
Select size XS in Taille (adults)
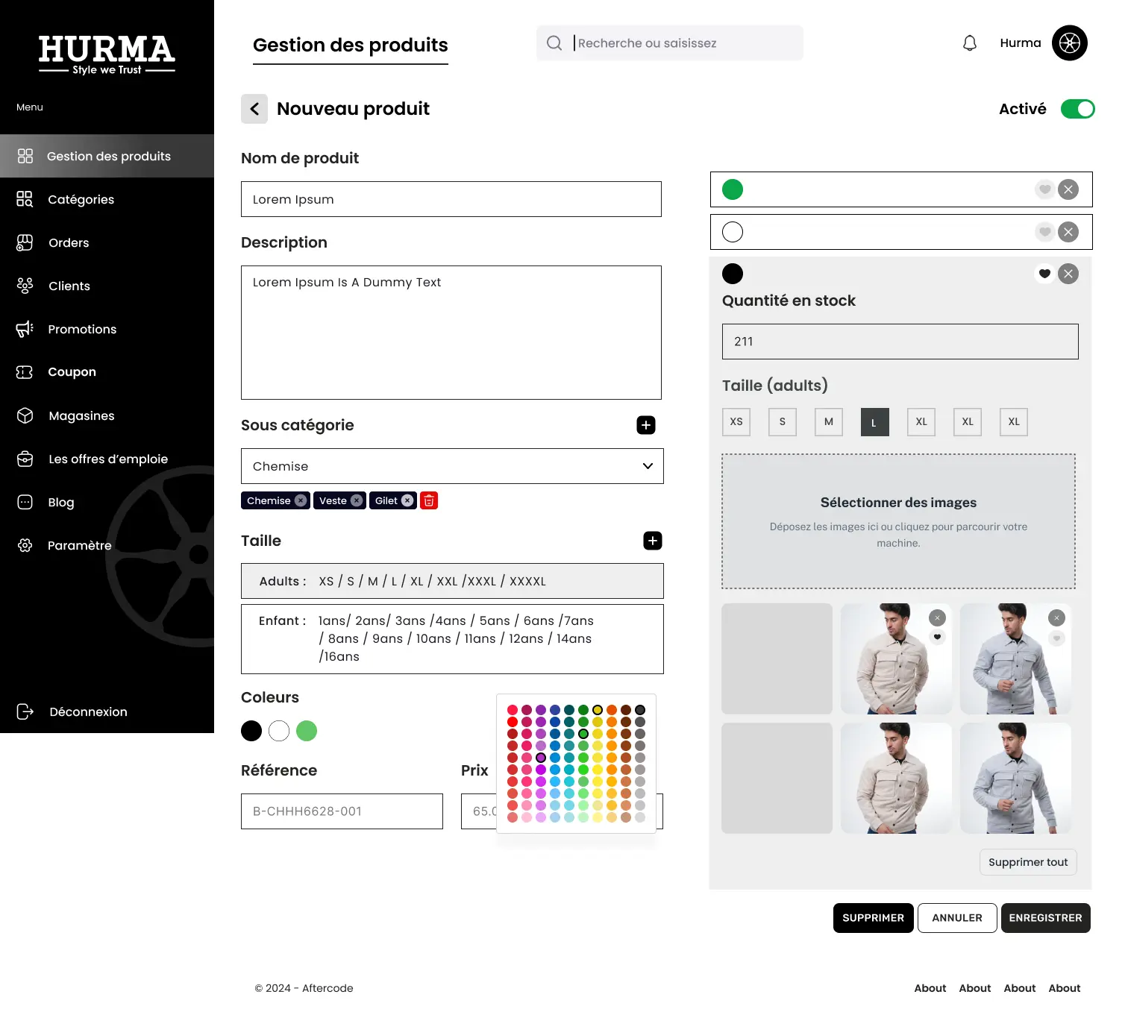click(736, 422)
